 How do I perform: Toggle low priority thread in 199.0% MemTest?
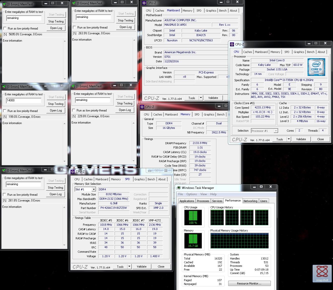(x=5, y=111)
